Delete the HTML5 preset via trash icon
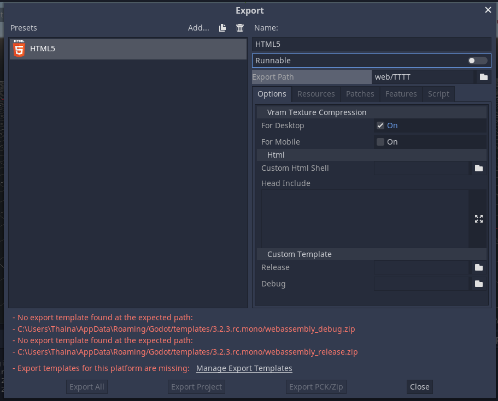Screen dimensions: 498x401 coord(240,27)
